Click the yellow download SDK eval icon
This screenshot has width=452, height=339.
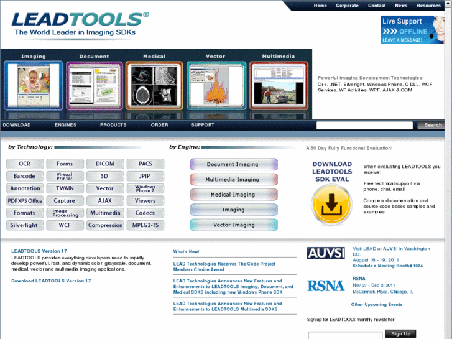pyautogui.click(x=331, y=205)
